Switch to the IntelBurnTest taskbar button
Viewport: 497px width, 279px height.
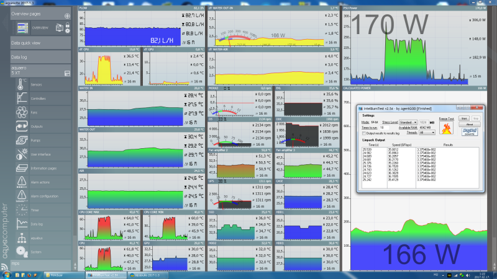(x=106, y=275)
